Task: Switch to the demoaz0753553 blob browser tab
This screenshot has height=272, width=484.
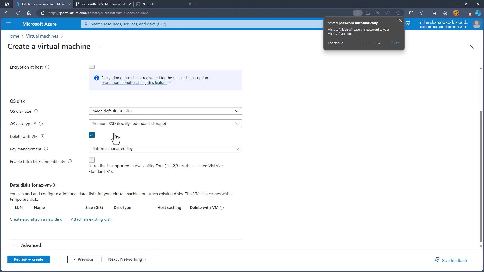Action: (104, 4)
